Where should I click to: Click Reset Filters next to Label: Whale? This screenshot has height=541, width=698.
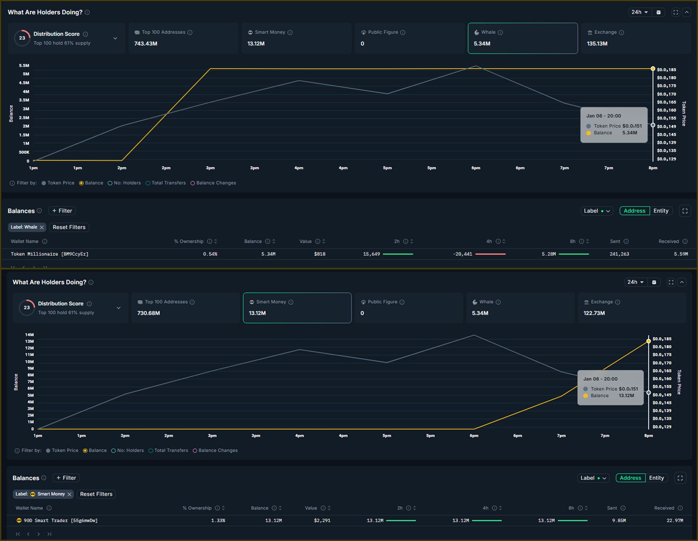coord(69,227)
